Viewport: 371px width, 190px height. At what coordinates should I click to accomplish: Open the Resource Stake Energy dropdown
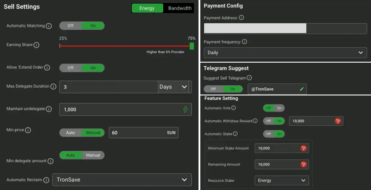tap(281, 180)
